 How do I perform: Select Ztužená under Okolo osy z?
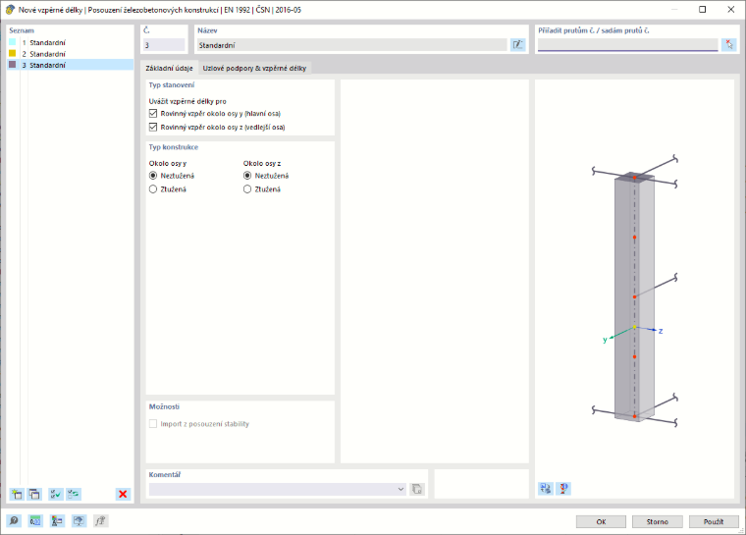[x=247, y=188]
